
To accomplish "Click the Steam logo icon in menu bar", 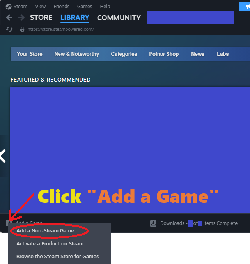I will tap(9, 7).
